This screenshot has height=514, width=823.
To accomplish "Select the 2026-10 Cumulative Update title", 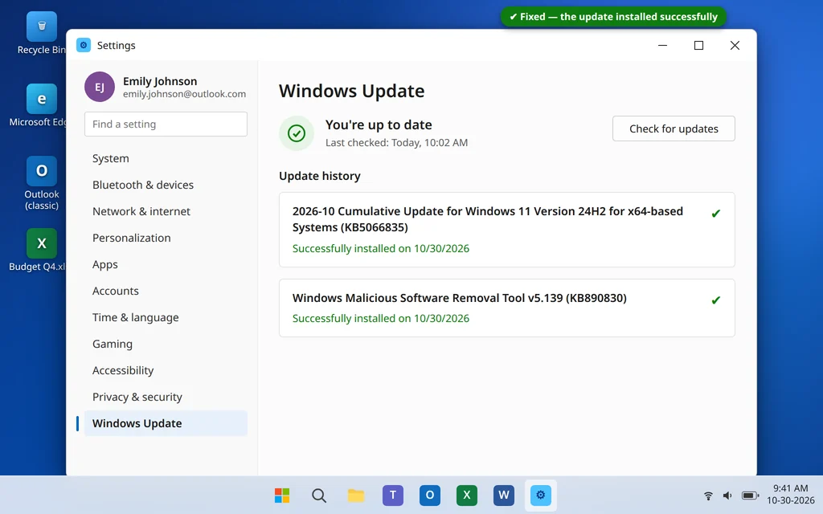I will tap(488, 219).
